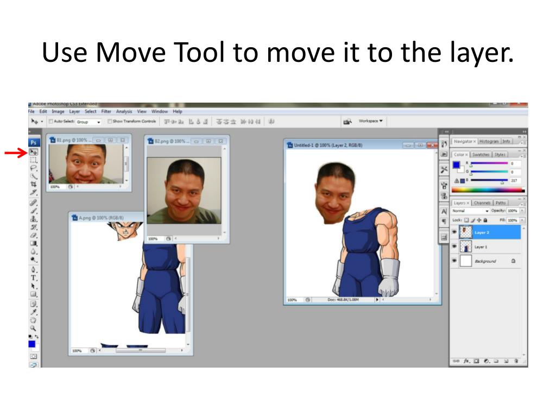Click the layer style fx button
556x417 pixels.
click(466, 361)
